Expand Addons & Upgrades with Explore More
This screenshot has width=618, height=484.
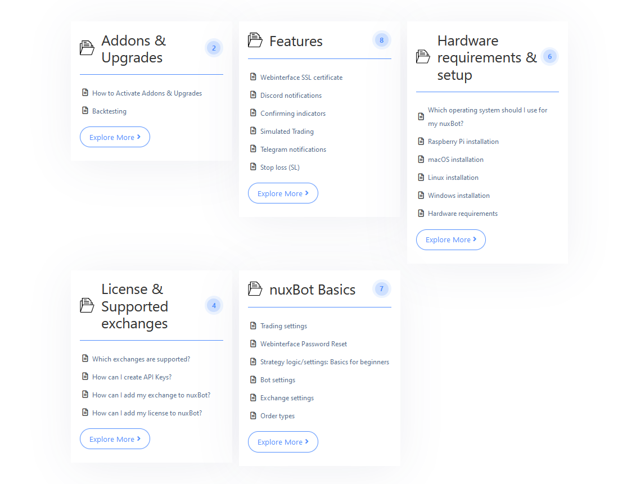coord(115,137)
